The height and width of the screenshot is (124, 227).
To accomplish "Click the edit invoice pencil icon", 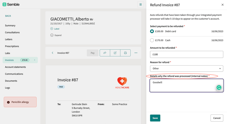I will click(115, 53).
